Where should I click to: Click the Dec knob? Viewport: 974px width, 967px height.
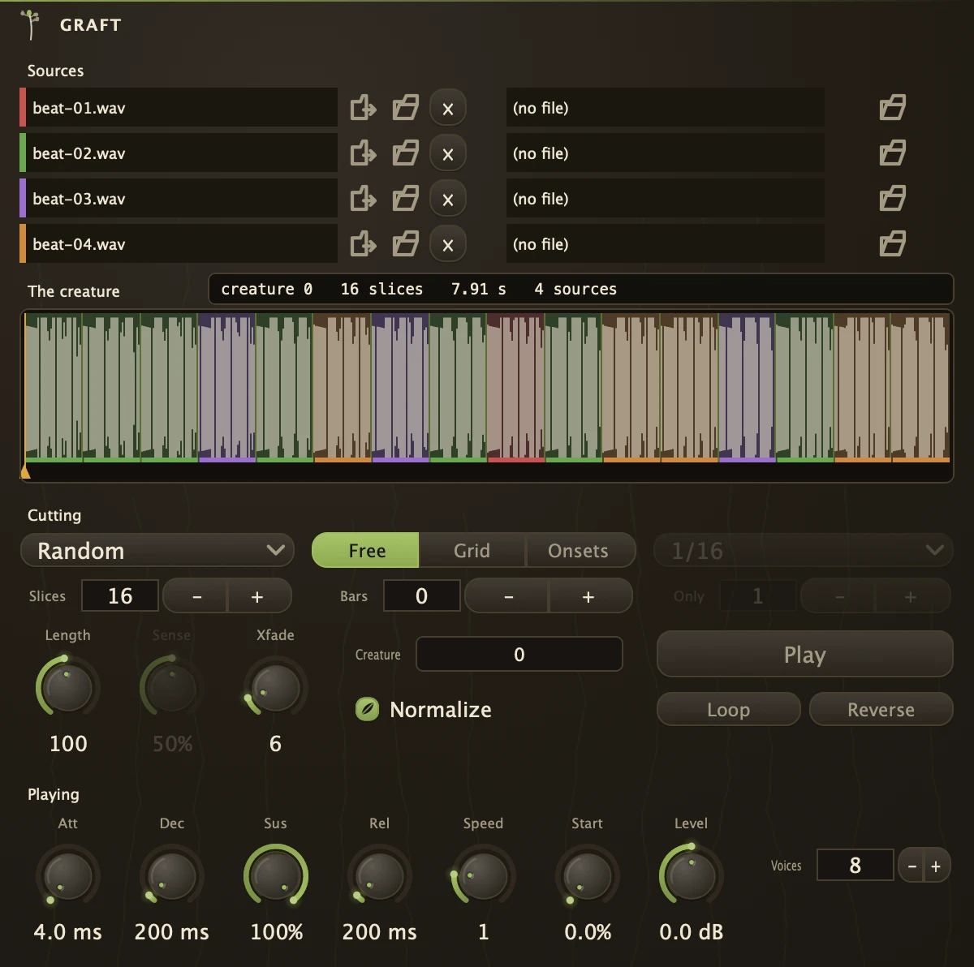point(172,875)
